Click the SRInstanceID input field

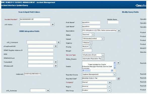coord(41,66)
